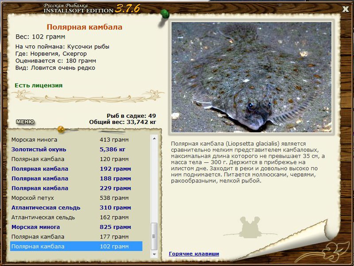The height and width of the screenshot is (266, 354).
Task: Select Золотистый окунь 5,386 кг row
Action: tap(76, 150)
